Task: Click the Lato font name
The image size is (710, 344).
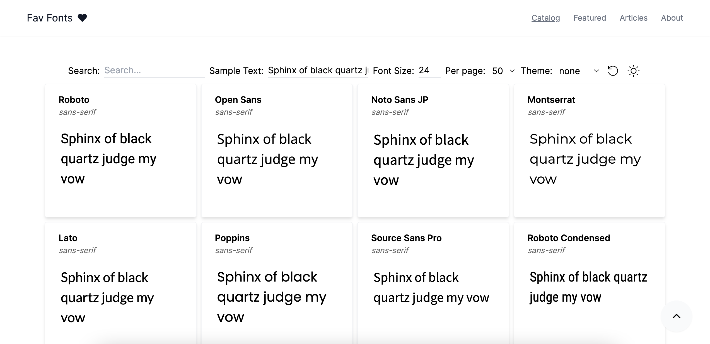Action: click(x=68, y=238)
